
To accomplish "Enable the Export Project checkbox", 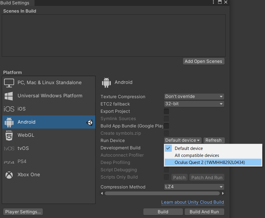I will 166,111.
